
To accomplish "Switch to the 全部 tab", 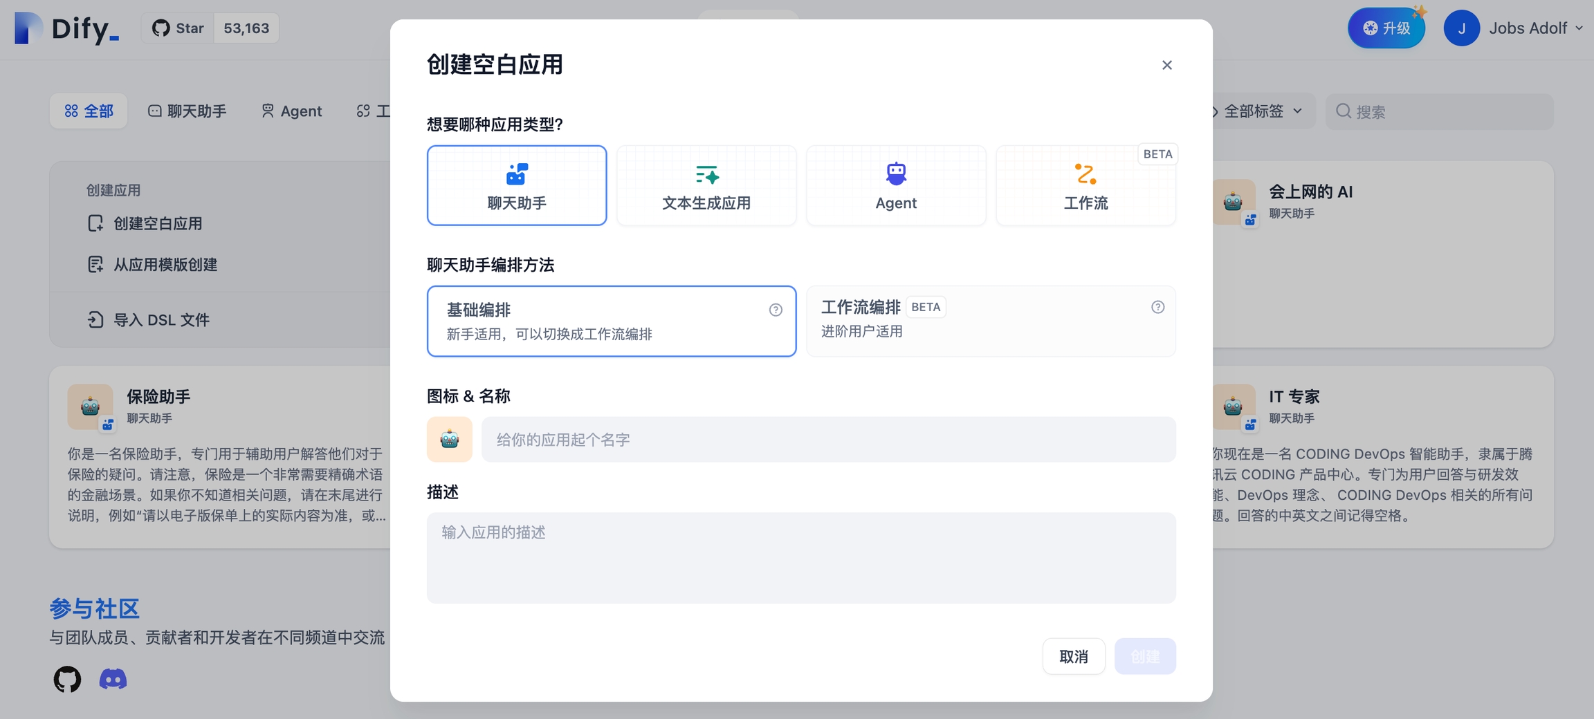I will pyautogui.click(x=89, y=111).
